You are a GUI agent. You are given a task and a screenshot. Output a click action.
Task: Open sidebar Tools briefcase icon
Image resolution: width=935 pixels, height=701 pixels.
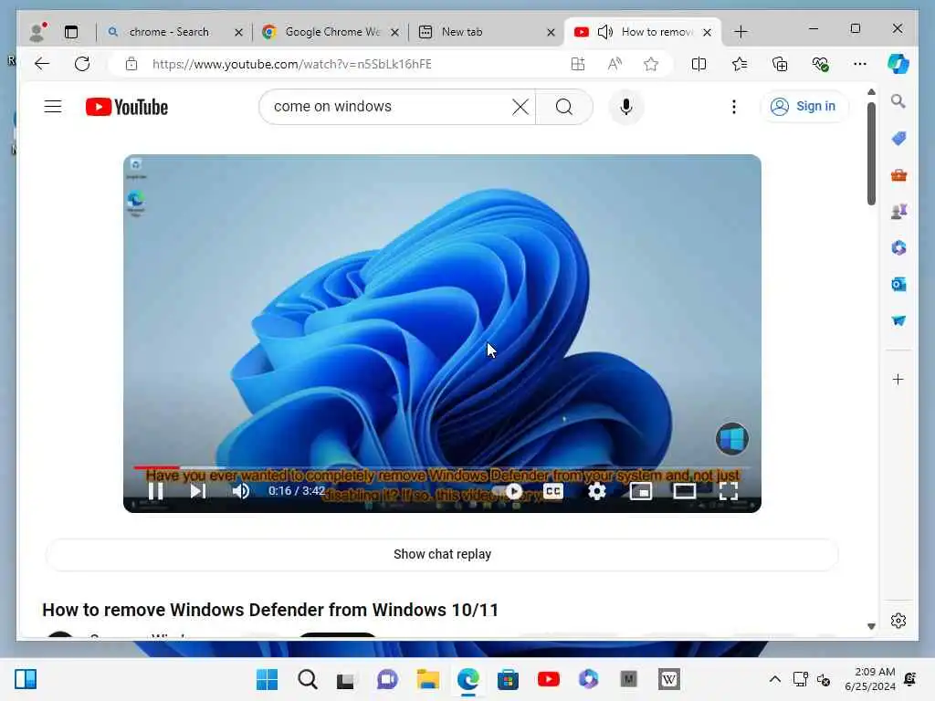(898, 175)
